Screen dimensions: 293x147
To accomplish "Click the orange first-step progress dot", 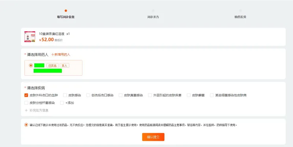I will click(x=66, y=11).
